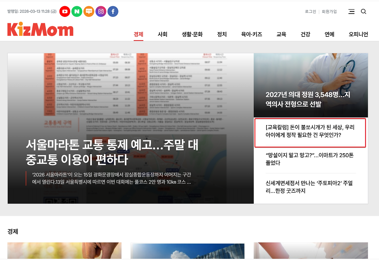
Task: Open the orange blog icon
Action: 89,12
